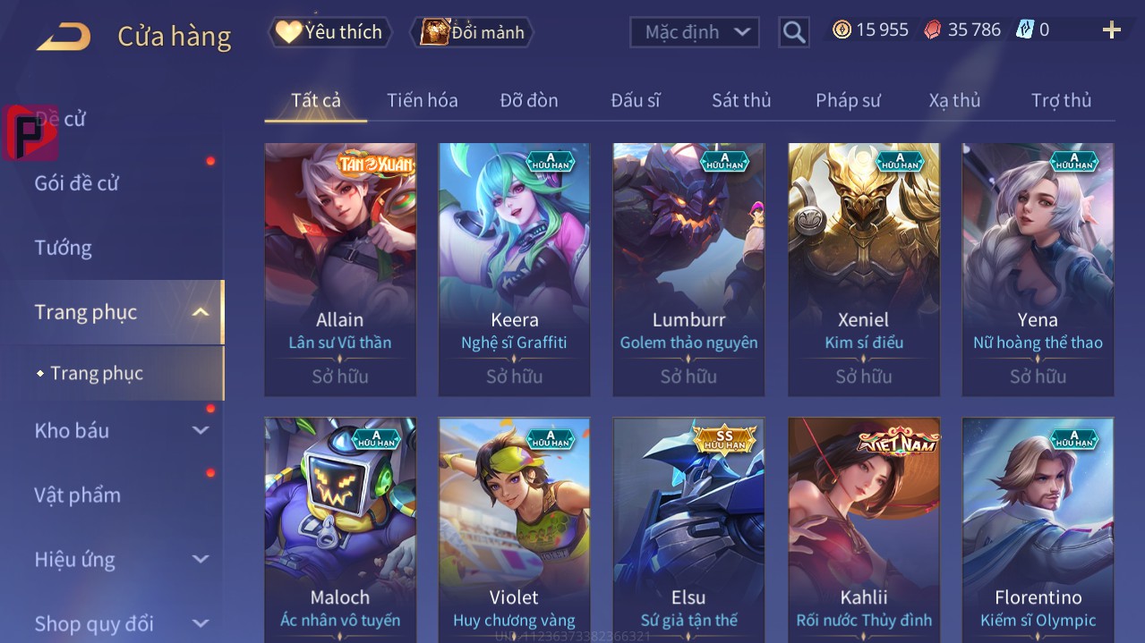Image resolution: width=1145 pixels, height=643 pixels.
Task: Select the Keera Nghệ sĩ Graffiti skin card
Action: click(x=514, y=269)
